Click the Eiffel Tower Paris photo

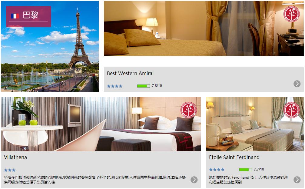(50, 46)
